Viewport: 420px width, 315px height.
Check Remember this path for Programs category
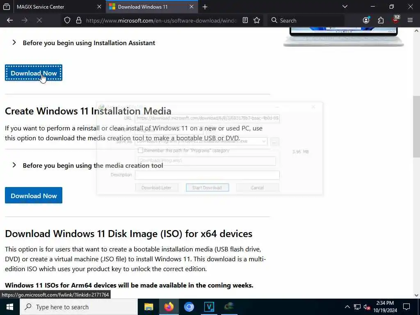coord(140,151)
